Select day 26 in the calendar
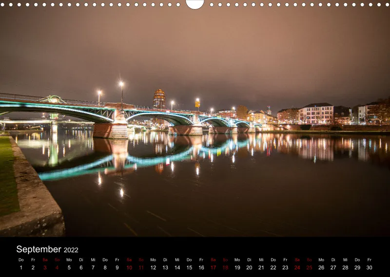This screenshot has height=277, width=390. point(321,268)
